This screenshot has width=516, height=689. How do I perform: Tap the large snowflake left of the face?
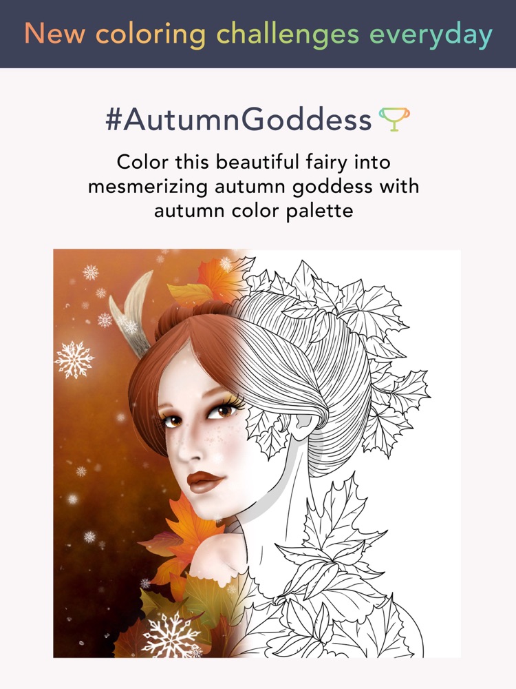(74, 360)
